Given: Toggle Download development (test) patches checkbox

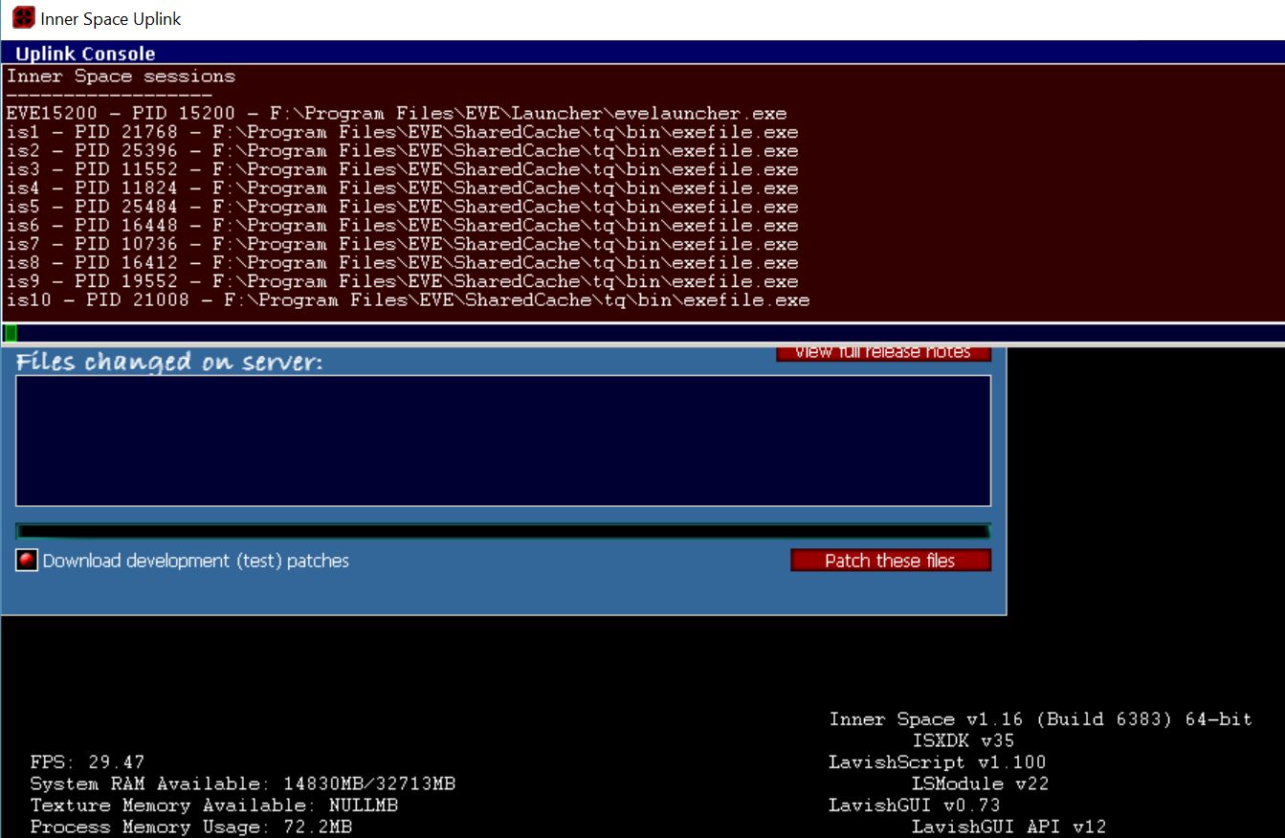Looking at the screenshot, I should coord(27,561).
